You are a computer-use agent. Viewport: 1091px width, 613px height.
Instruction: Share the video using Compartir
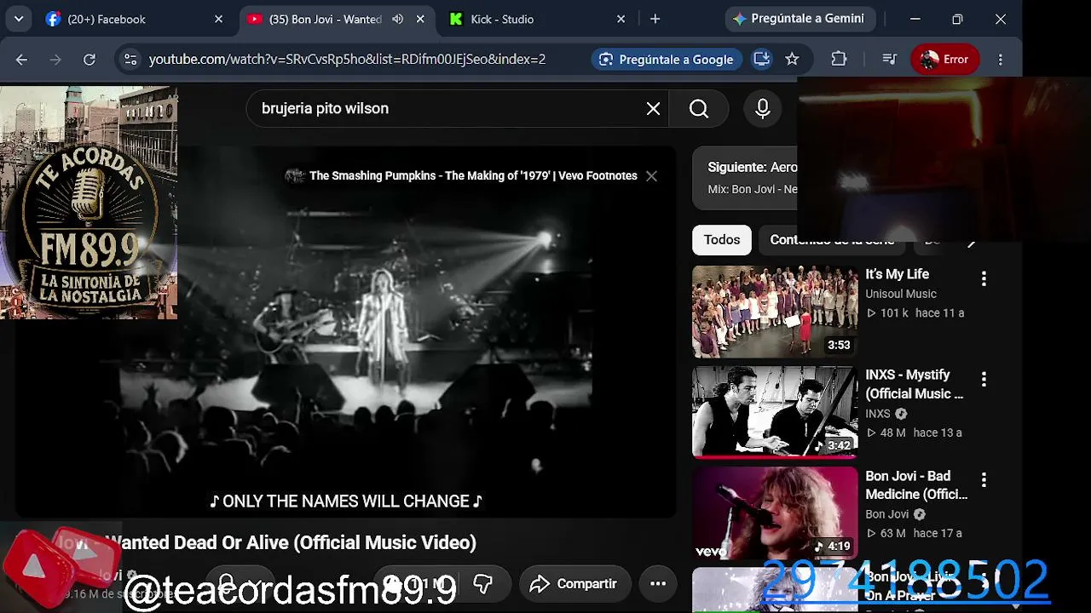pyautogui.click(x=574, y=584)
